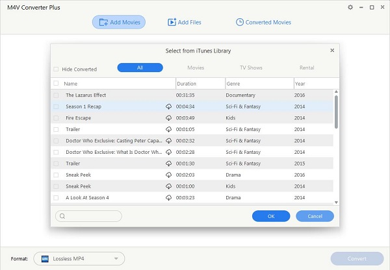Click cloud download icon for 2015 Trailer

pos(168,164)
